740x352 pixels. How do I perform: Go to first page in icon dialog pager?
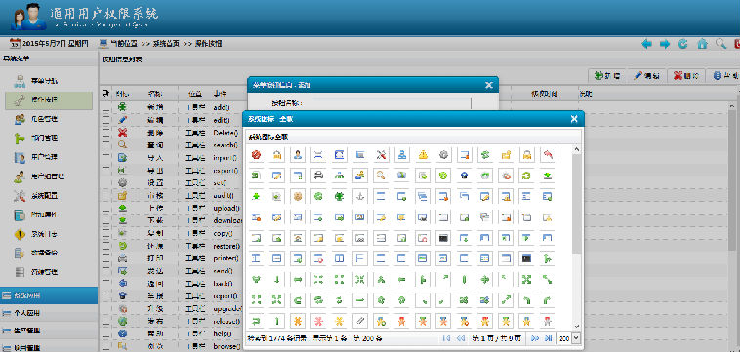[446, 338]
